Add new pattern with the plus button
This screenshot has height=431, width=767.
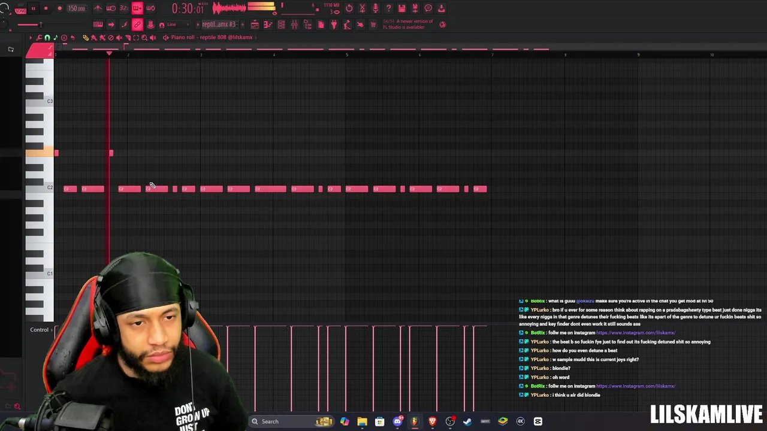243,25
